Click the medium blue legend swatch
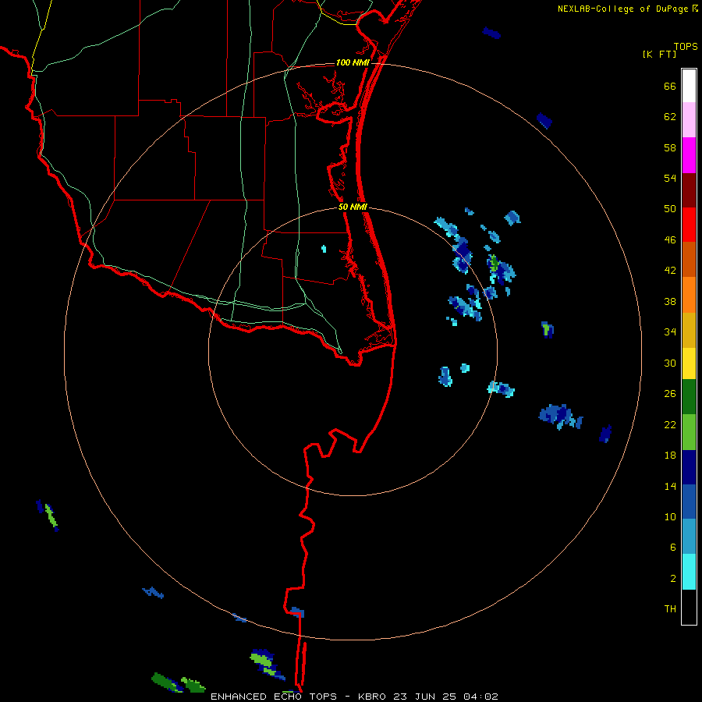The width and height of the screenshot is (702, 702). [x=689, y=502]
